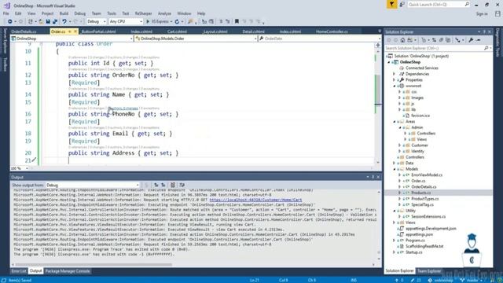Open the File menu

(x=6, y=13)
